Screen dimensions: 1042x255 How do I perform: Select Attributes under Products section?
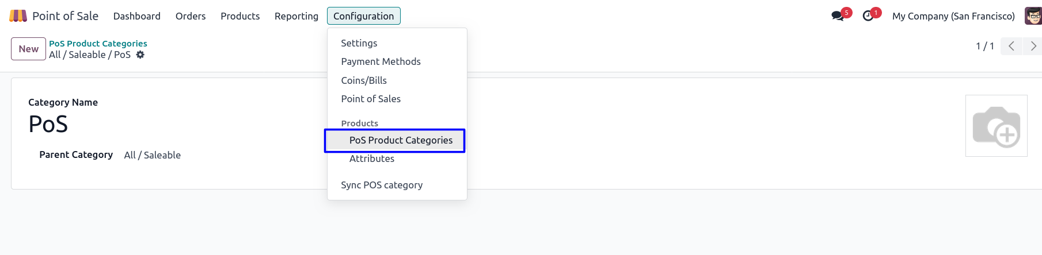point(372,159)
